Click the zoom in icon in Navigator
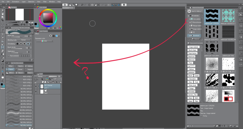The width and height of the screenshot is (243, 129). point(24,22)
